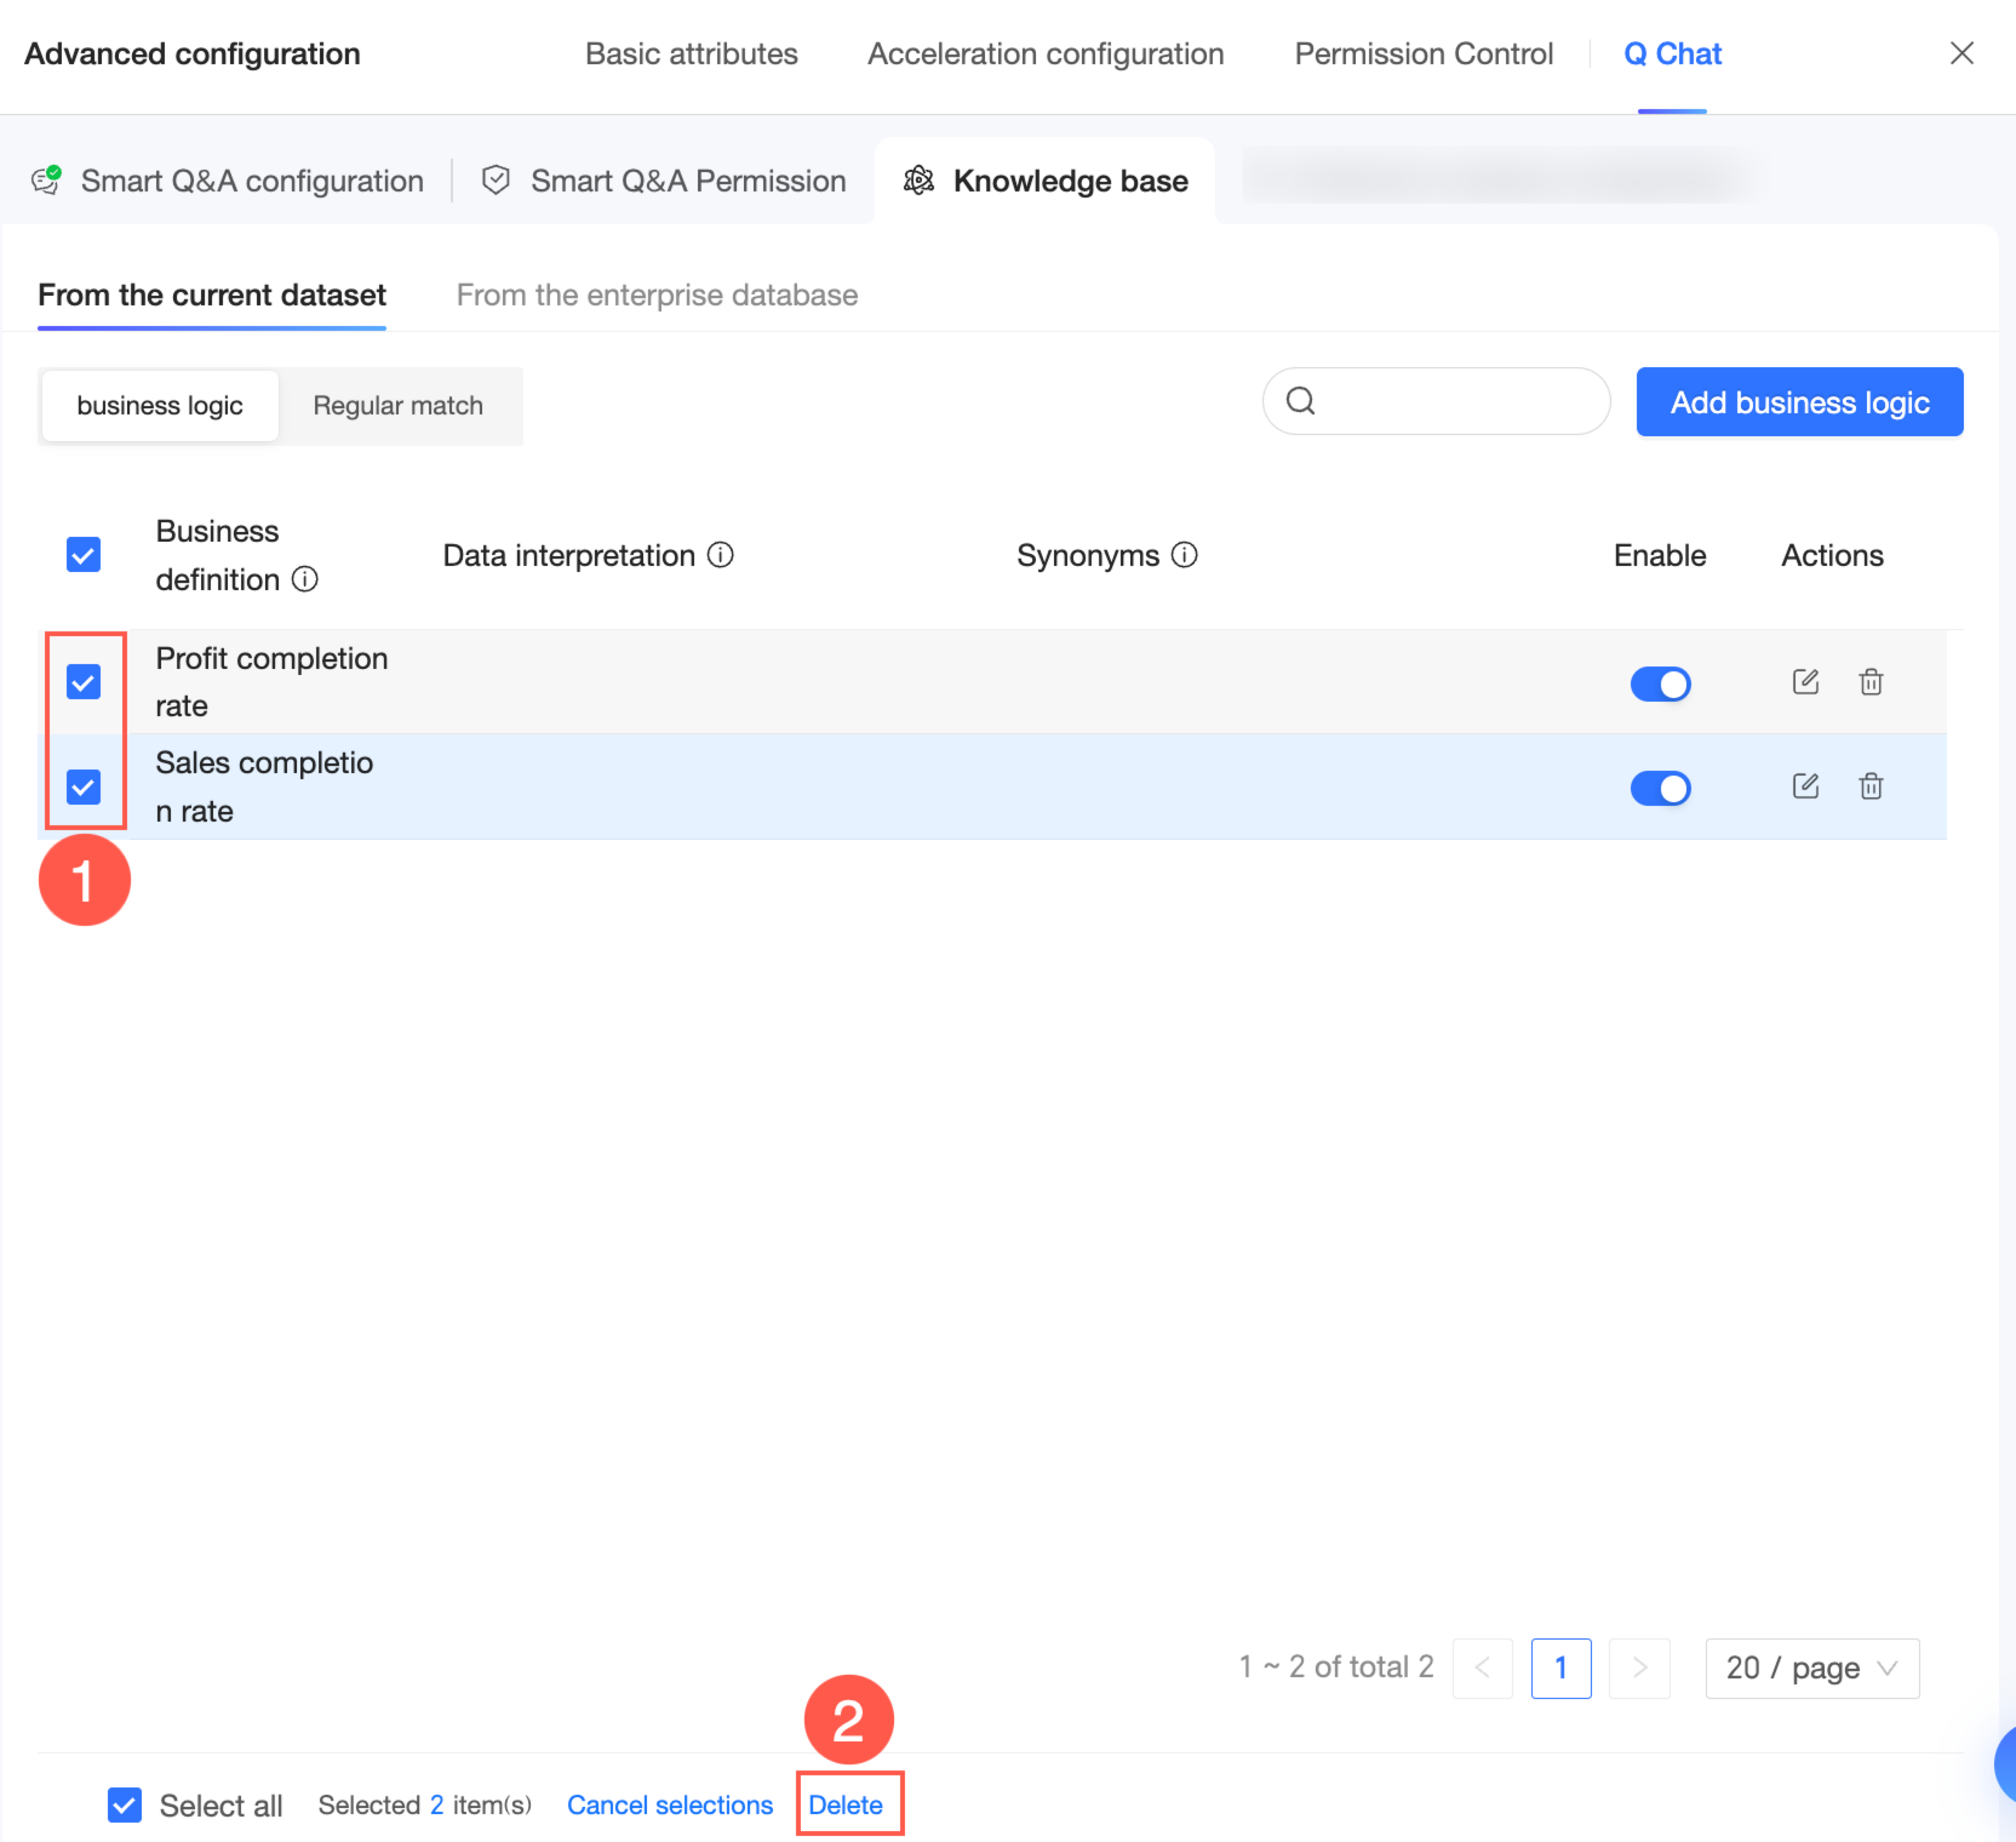Click the Data interpretation info icon

720,555
